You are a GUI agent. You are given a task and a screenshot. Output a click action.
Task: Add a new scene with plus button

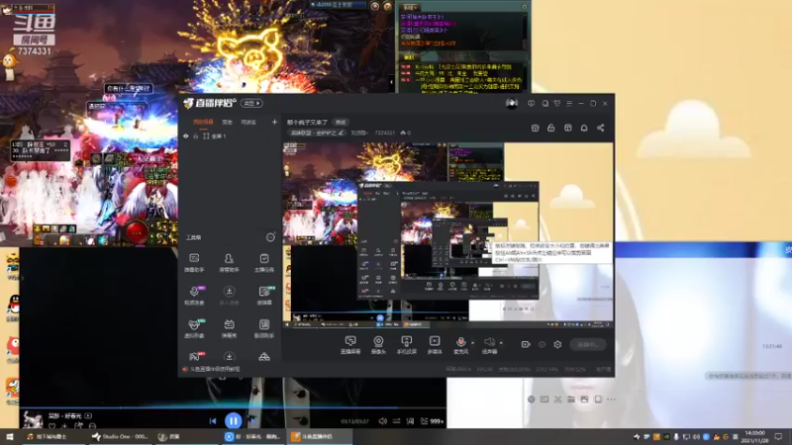tap(274, 122)
